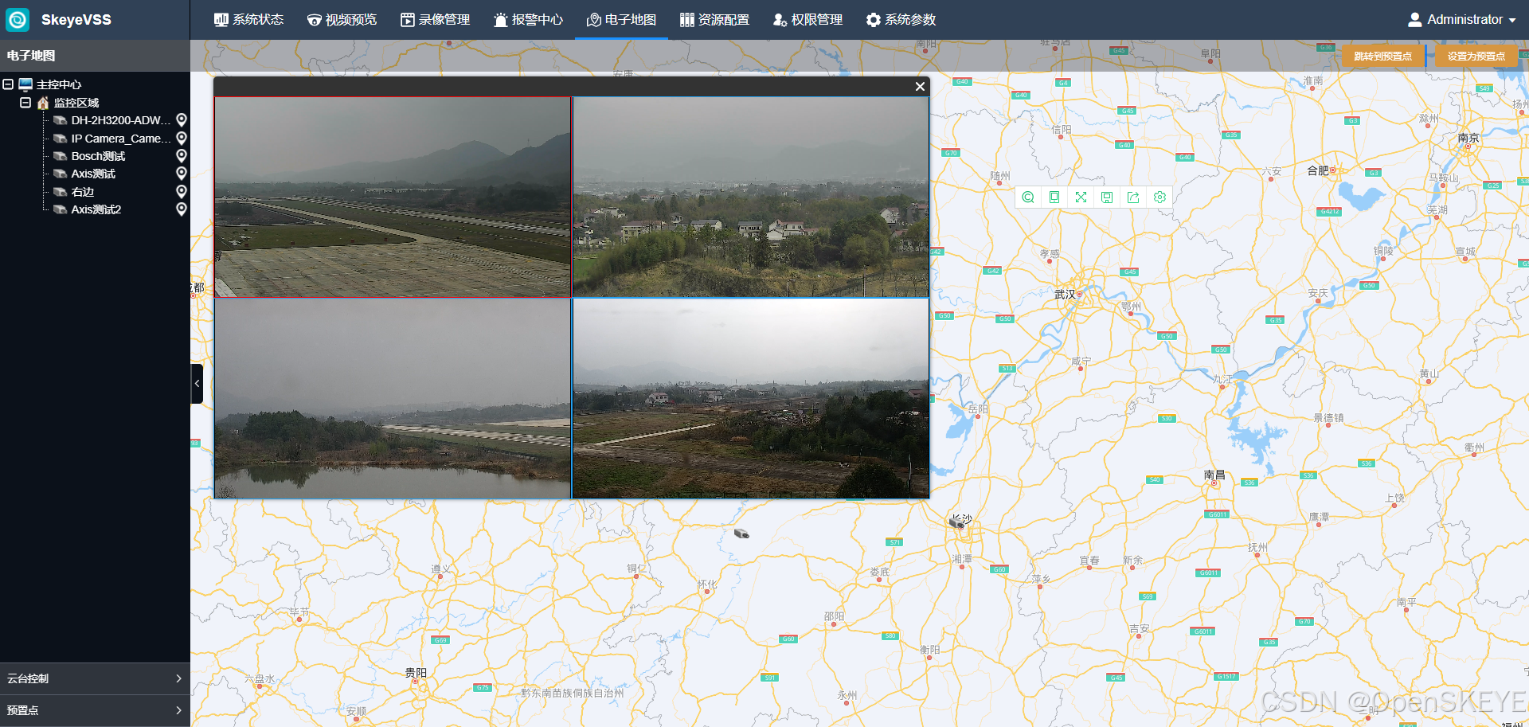Click 合肥 city label on map
Image resolution: width=1529 pixels, height=727 pixels.
coord(1318,170)
